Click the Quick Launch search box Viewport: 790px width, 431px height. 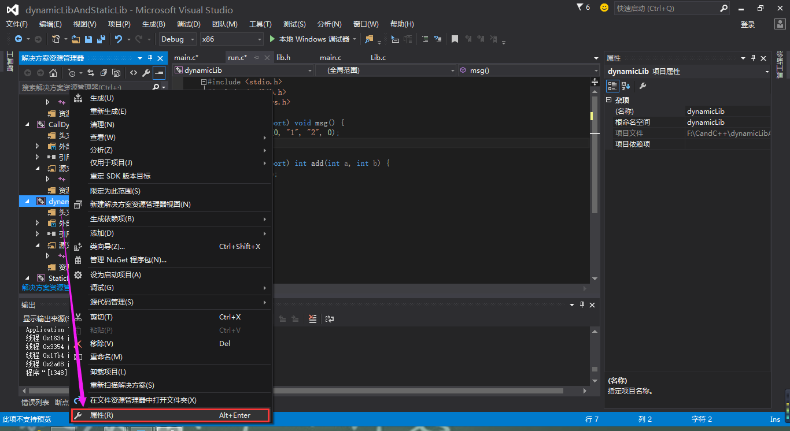click(672, 9)
